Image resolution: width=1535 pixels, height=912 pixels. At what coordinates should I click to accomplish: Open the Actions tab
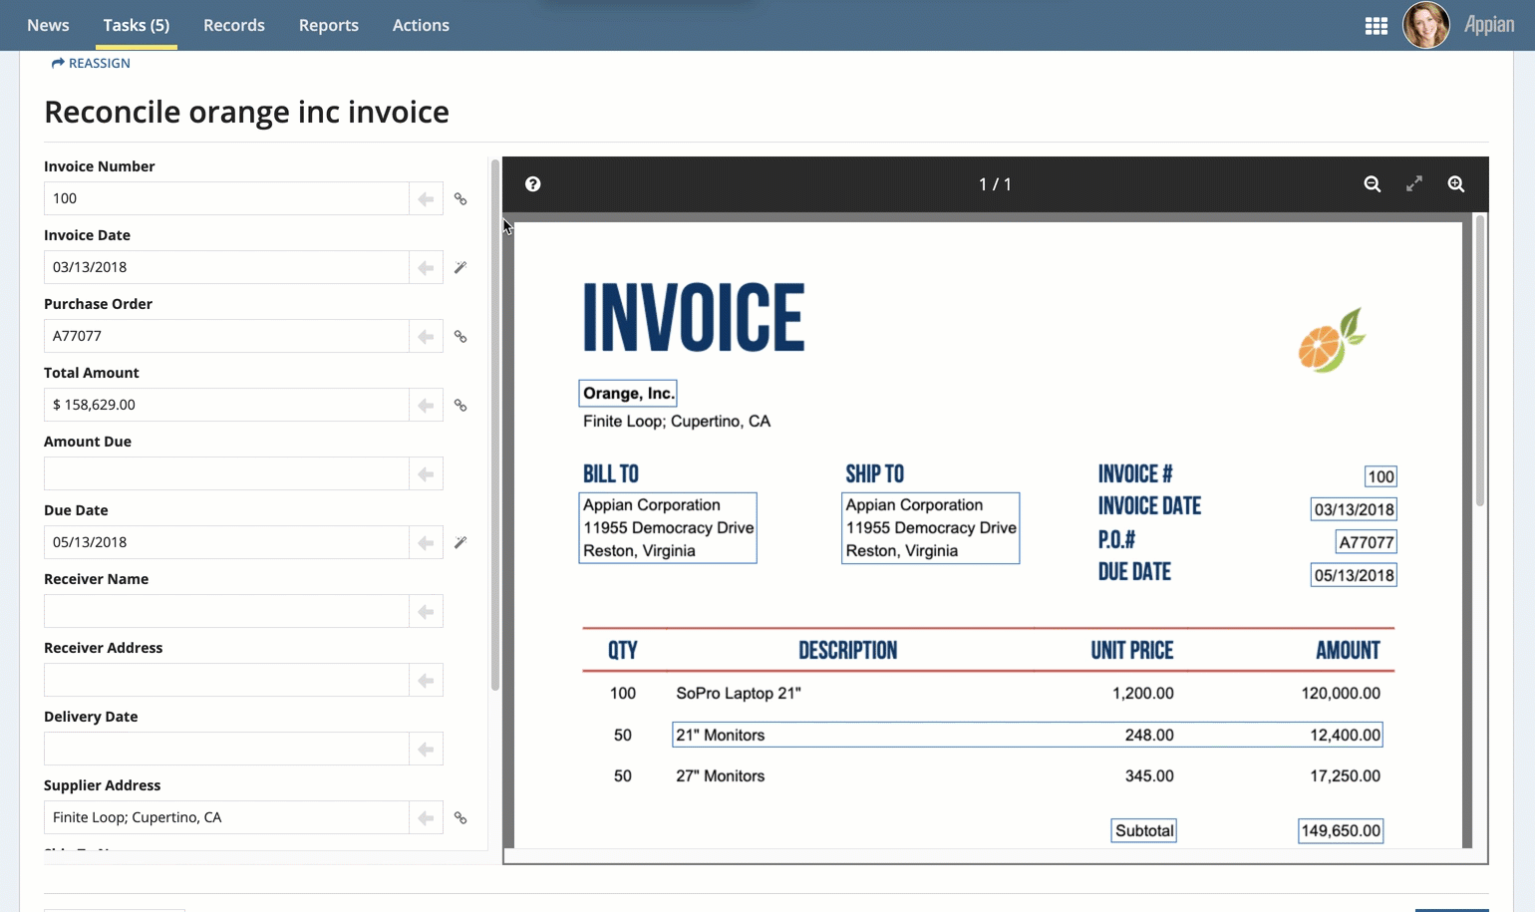click(421, 25)
